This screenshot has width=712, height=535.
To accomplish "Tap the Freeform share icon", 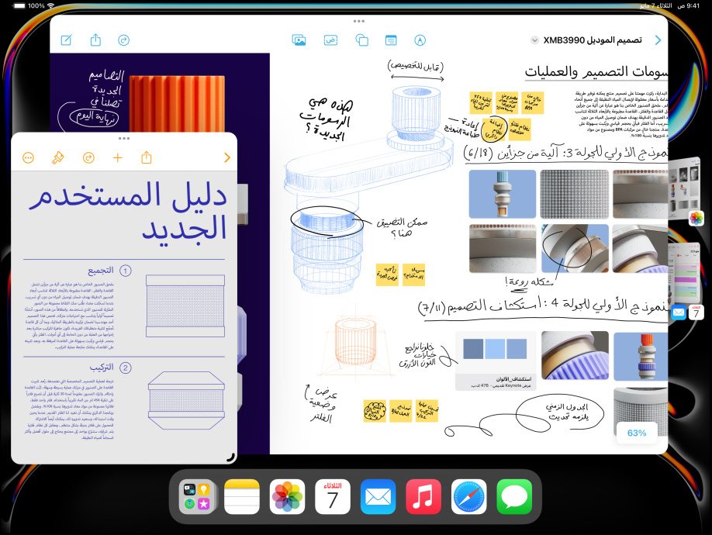I will 95,40.
